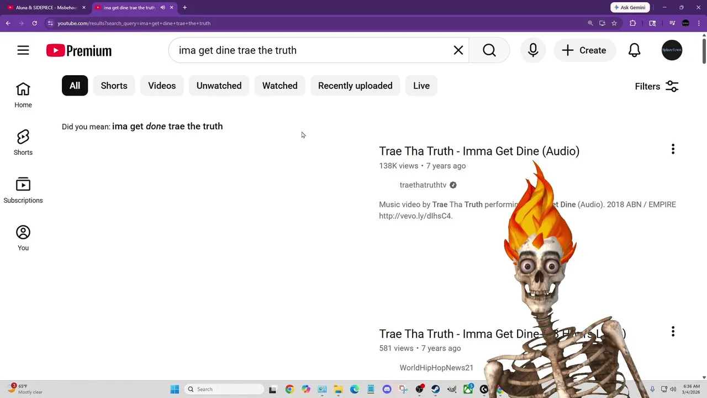The image size is (707, 398).
Task: Click the Ask Gemini button
Action: 630,8
